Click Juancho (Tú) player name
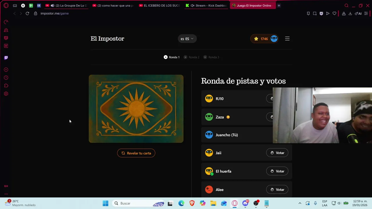 coord(227,135)
